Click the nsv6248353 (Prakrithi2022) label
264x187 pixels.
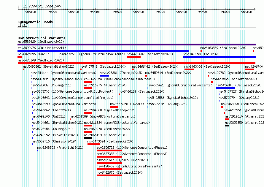click(x=60, y=148)
